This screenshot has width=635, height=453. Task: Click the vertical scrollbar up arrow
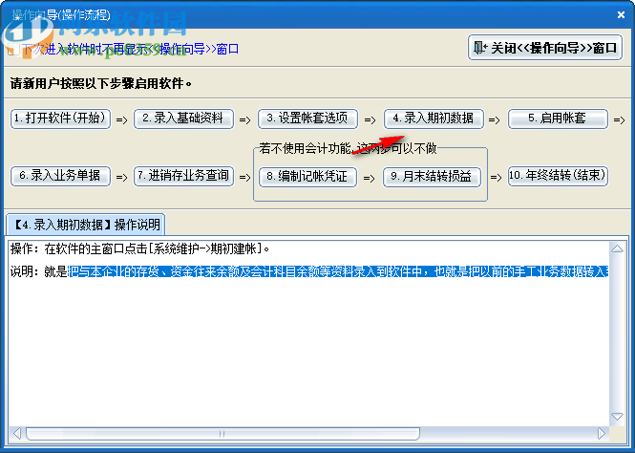pyautogui.click(x=617, y=248)
